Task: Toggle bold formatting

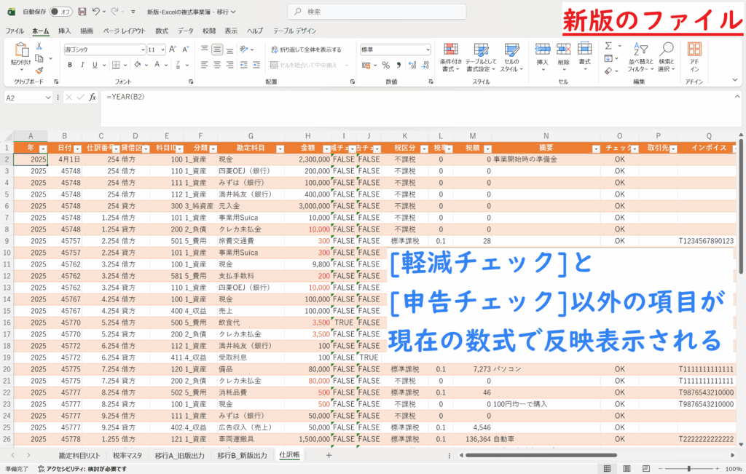Action: pos(70,65)
